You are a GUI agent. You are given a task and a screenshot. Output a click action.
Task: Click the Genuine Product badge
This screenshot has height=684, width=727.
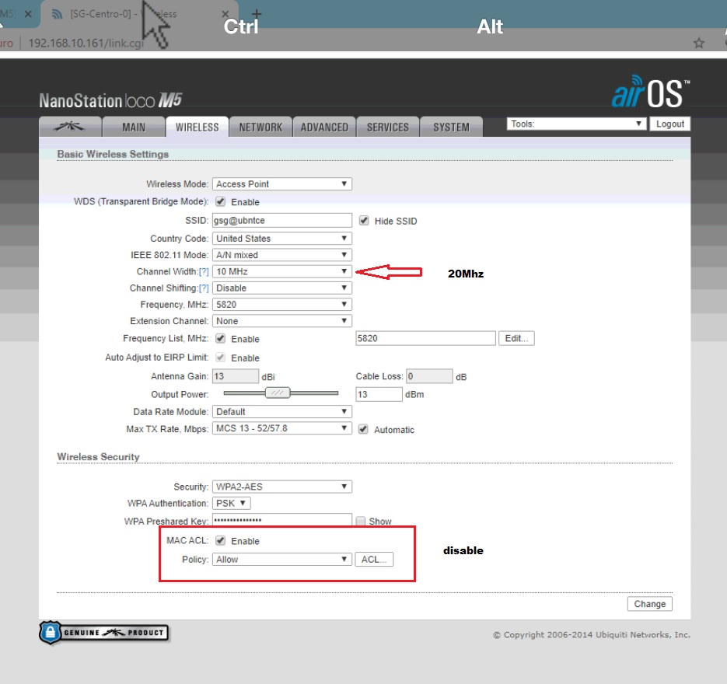pyautogui.click(x=104, y=632)
